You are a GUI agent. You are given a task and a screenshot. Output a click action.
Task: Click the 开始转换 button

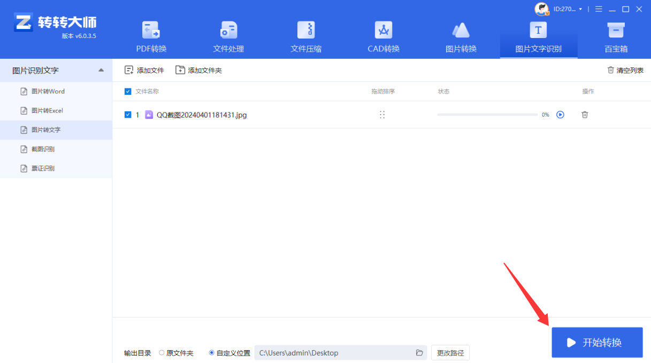[x=597, y=343]
